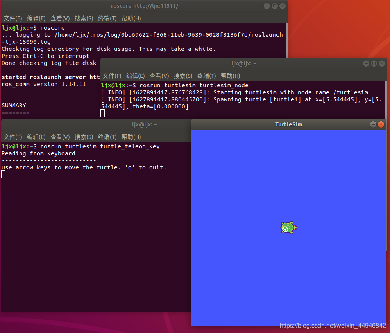Minimize the turtlesim_node terminal window

366,63
